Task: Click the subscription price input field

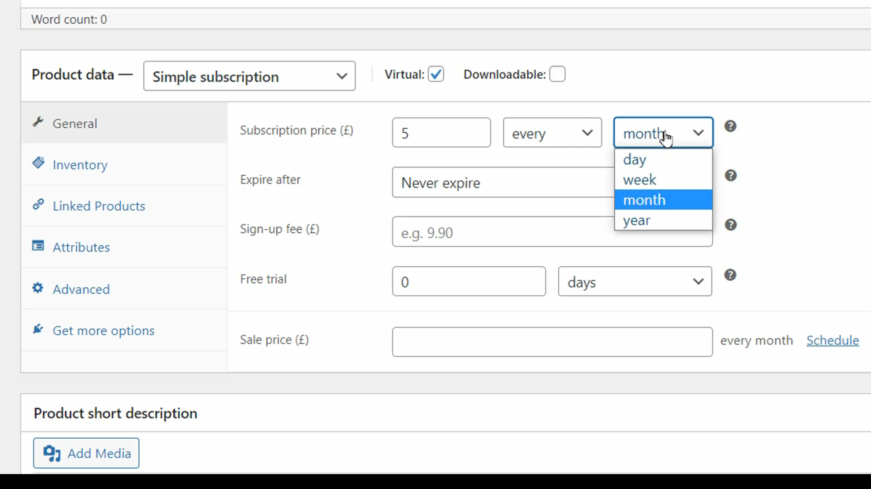Action: click(441, 133)
